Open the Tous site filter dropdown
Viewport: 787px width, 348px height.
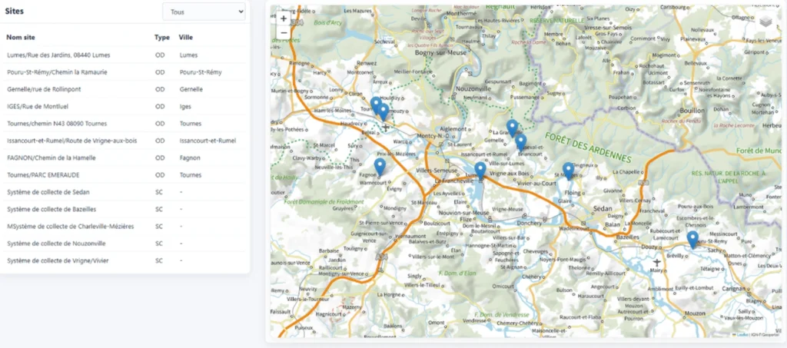(x=204, y=12)
